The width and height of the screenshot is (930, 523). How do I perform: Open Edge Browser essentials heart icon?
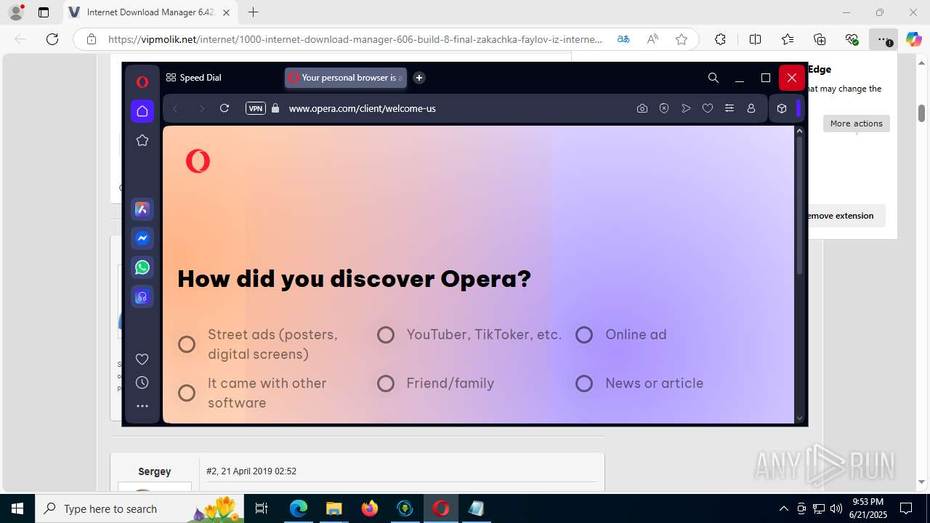tap(852, 39)
